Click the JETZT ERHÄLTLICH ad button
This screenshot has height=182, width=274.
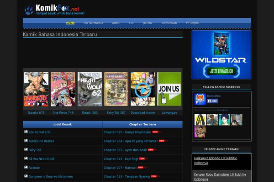221,71
